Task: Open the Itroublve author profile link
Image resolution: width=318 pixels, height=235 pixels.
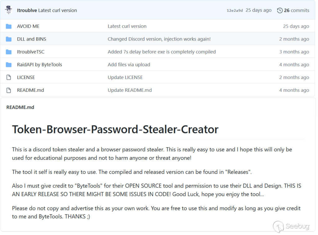Action: coord(27,10)
